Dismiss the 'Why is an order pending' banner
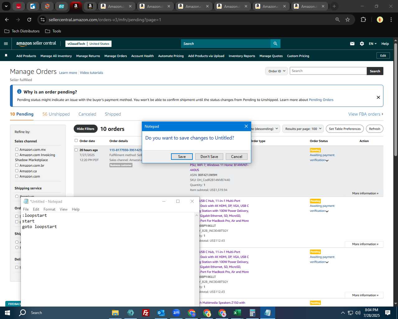This screenshot has width=398, height=319. point(378,97)
